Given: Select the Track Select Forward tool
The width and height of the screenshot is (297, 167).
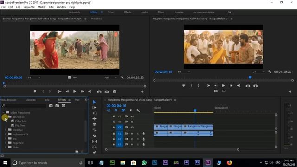Looking at the screenshot, I should [94, 107].
